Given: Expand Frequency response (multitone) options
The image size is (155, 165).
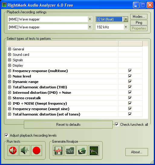Looking at the screenshot, I should click(x=9, y=71).
